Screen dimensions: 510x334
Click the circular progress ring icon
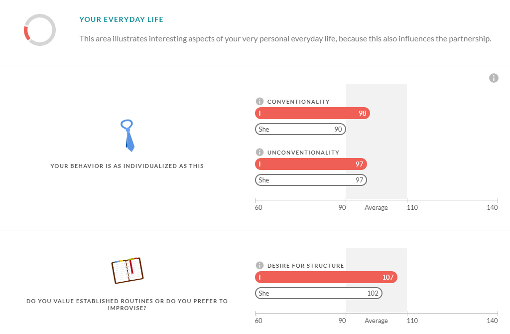tap(40, 30)
